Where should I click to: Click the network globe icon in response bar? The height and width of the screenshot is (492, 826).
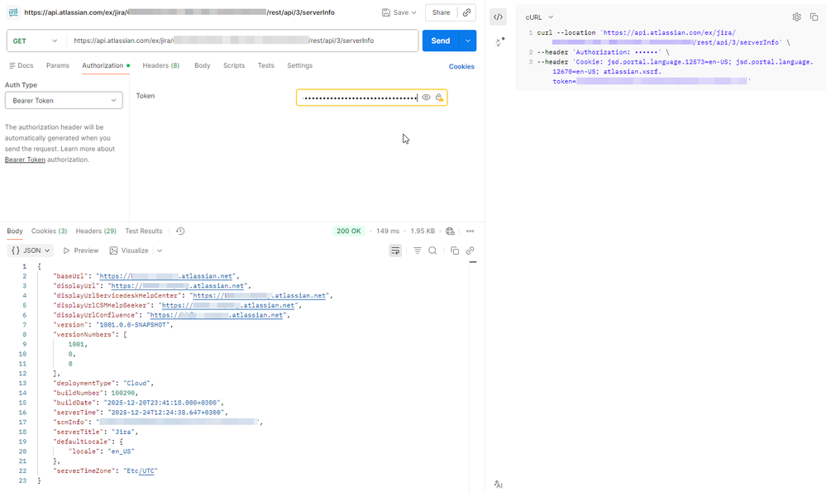(x=450, y=231)
